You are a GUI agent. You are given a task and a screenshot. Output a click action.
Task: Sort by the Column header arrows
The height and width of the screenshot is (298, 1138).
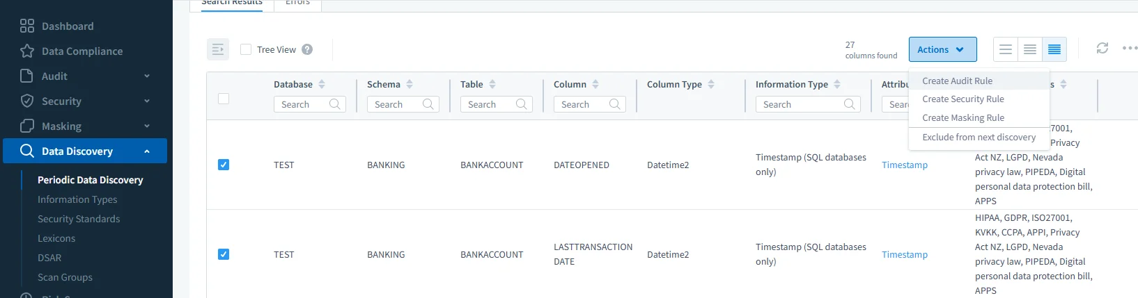[x=595, y=84]
